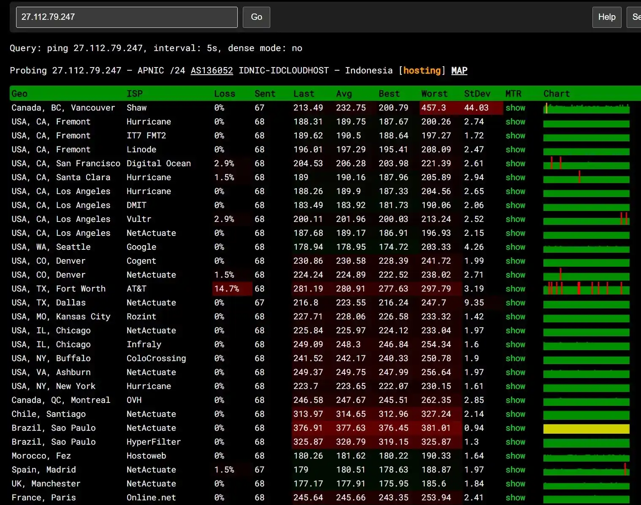
Task: Click "USA, TX, Fort Worth" text
Action: (59, 289)
